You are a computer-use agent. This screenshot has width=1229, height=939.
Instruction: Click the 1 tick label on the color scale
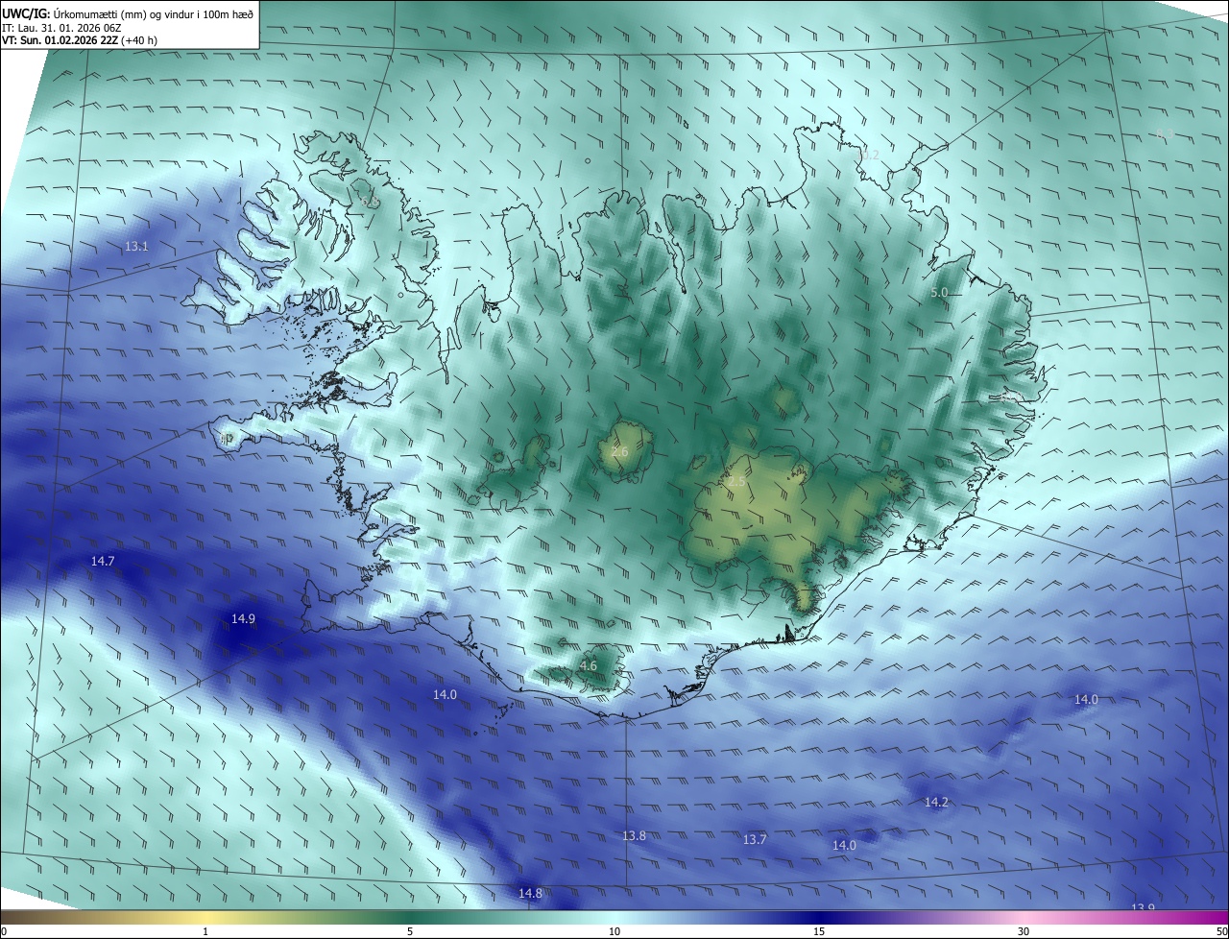coord(205,931)
